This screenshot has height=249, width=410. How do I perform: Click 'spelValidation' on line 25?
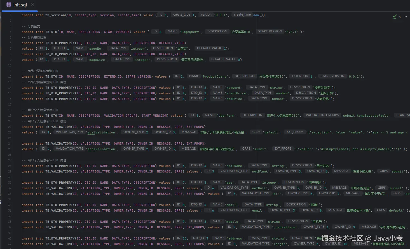[x=101, y=149]
